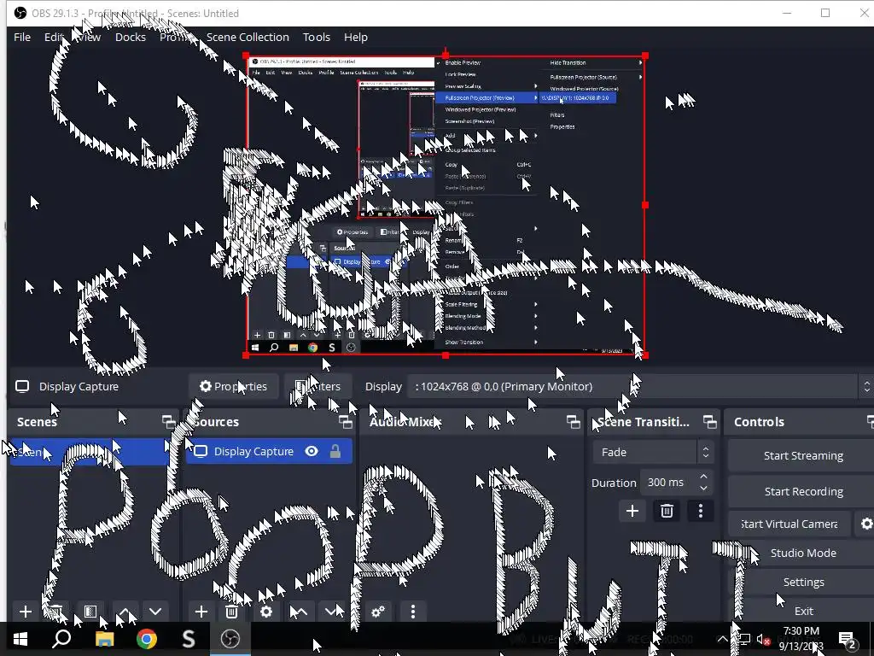The height and width of the screenshot is (656, 874).
Task: Open the Tools menu
Action: (316, 37)
